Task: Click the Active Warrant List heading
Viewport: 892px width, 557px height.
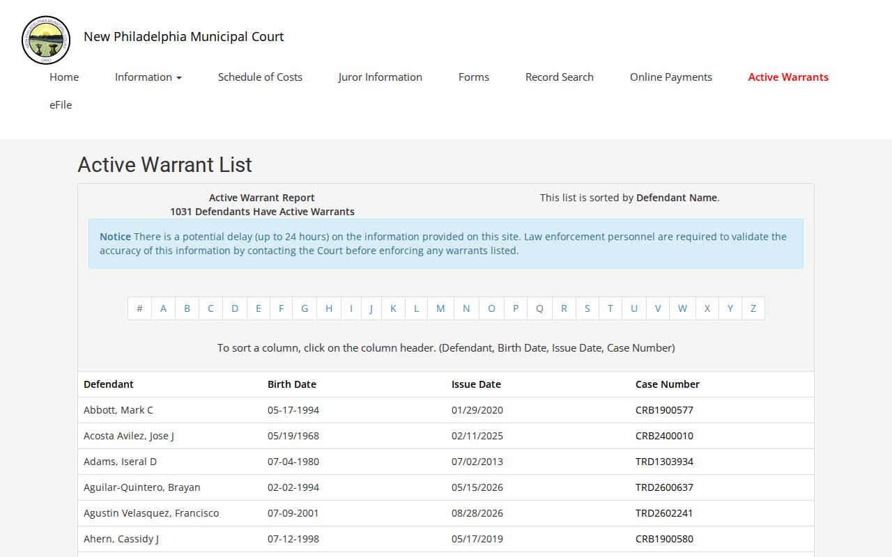Action: (x=165, y=165)
